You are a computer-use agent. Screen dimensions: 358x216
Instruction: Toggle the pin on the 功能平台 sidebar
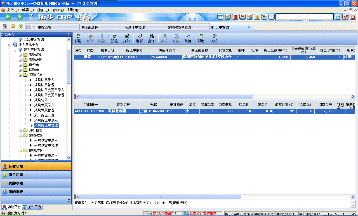(69, 34)
